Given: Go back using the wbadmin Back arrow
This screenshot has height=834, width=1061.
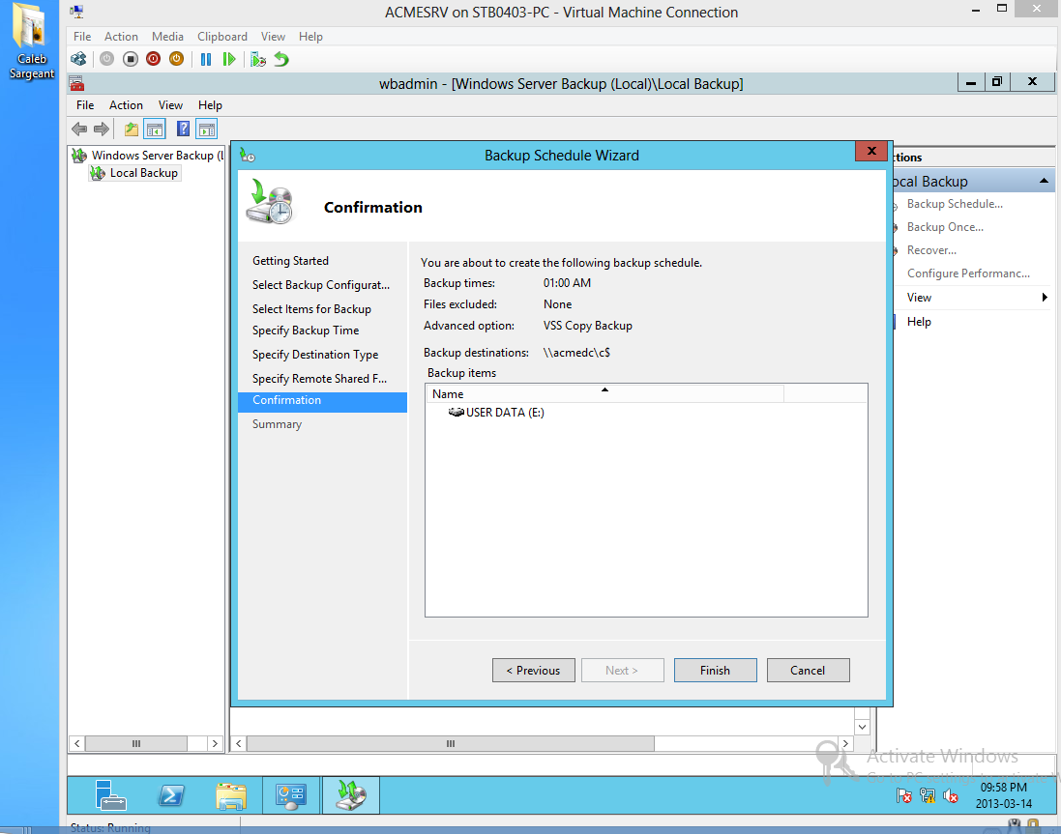Looking at the screenshot, I should 79,129.
